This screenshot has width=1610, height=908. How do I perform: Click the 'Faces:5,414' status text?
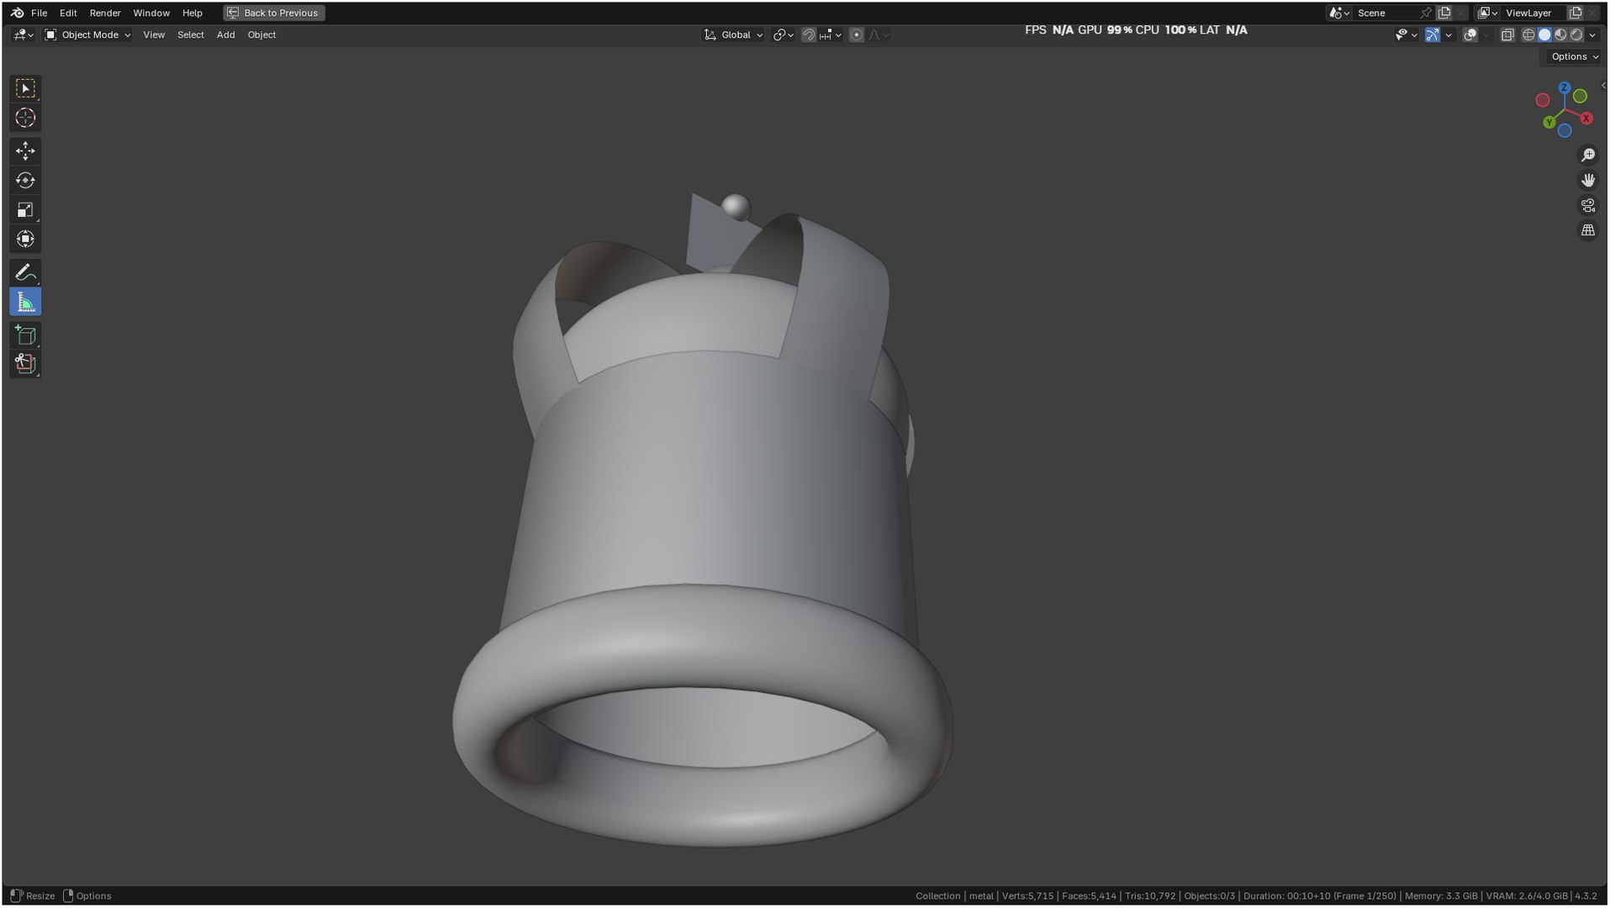click(1089, 895)
